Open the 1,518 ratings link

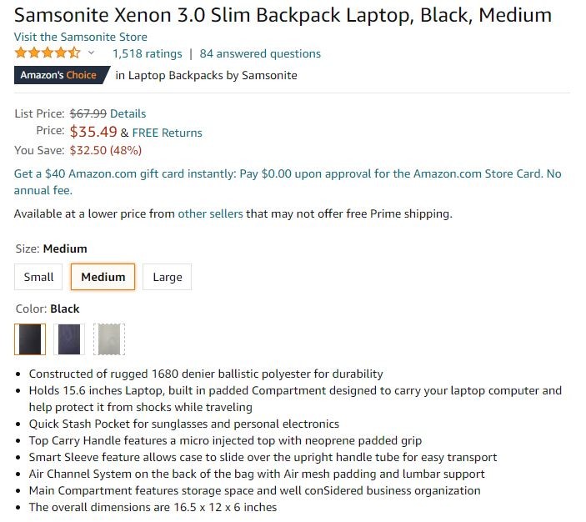click(x=148, y=53)
